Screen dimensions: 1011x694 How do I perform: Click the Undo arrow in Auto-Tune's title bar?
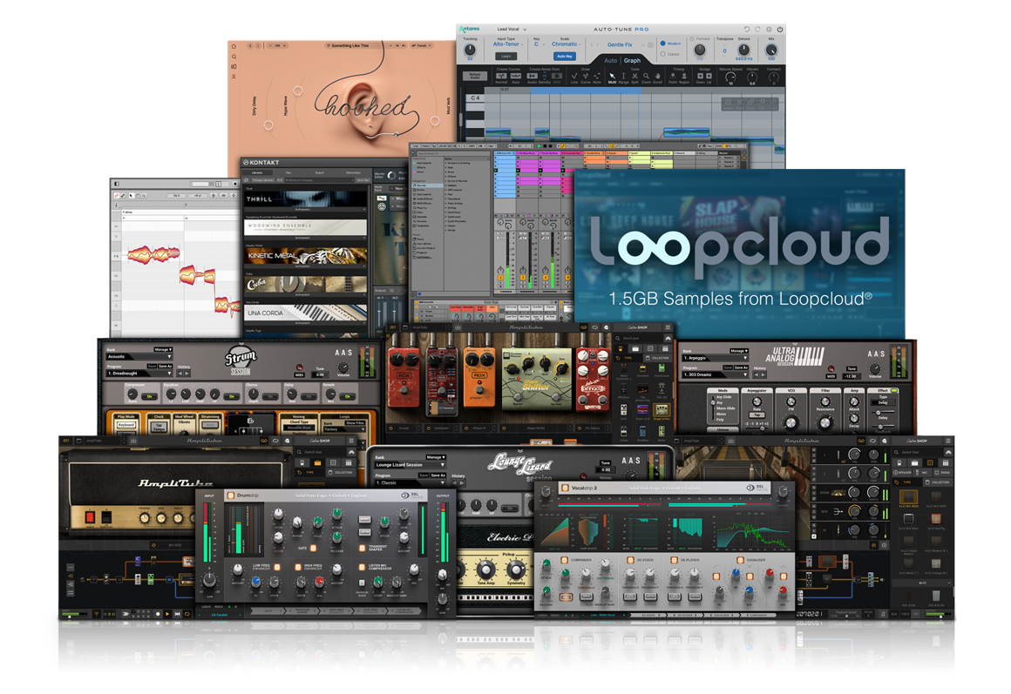click(x=746, y=30)
